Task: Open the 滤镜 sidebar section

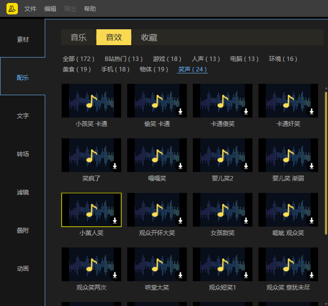Action: point(22,192)
